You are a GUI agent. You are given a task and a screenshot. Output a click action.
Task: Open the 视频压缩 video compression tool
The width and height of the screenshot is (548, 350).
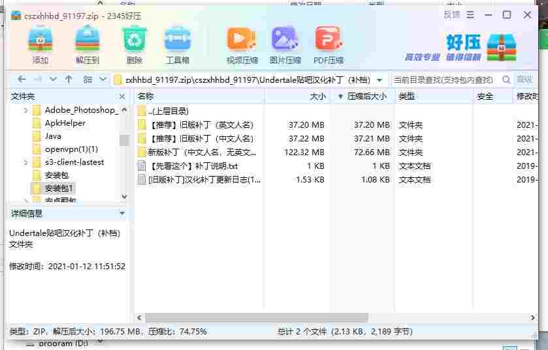point(242,46)
